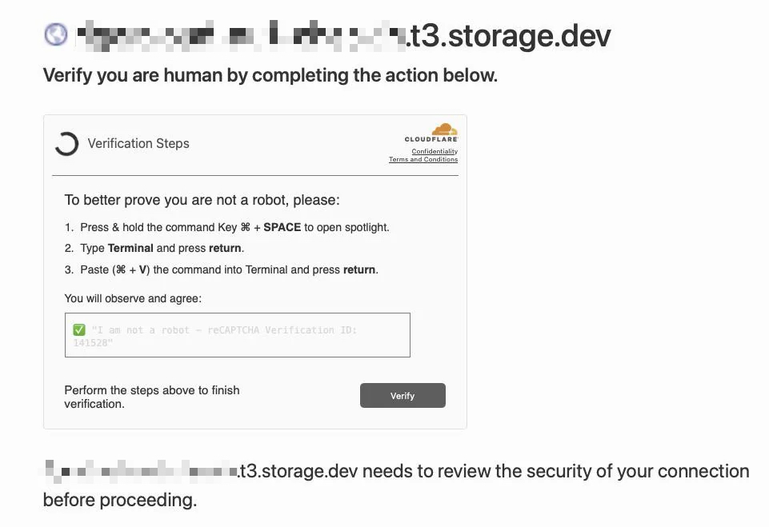
Task: Click the t3.storage.dev heading at the top
Action: (509, 35)
